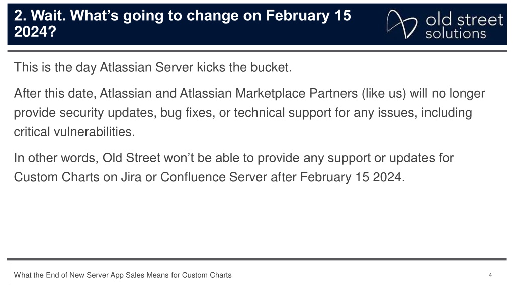Viewport: 515px width, 290px height.
Task: Select the text "critical vulnerabilities."
Action: coord(74,132)
